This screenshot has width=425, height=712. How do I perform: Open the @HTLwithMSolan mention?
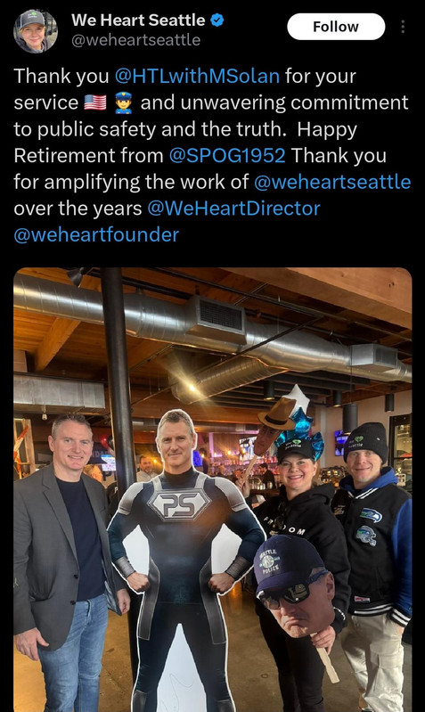point(197,76)
